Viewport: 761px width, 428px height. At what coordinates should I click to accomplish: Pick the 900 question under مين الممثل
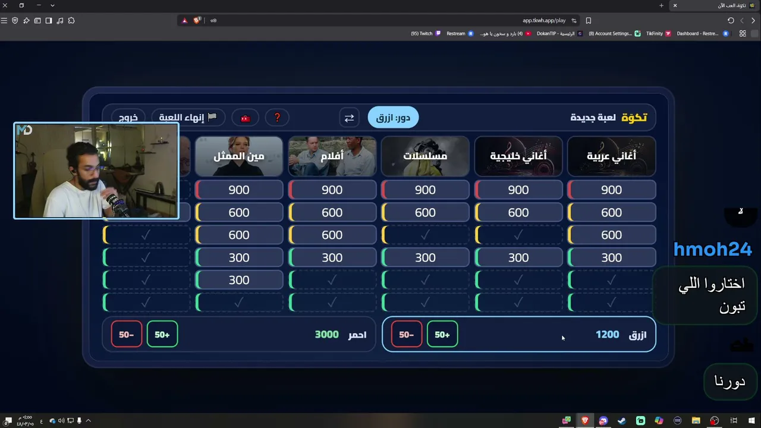click(x=239, y=190)
